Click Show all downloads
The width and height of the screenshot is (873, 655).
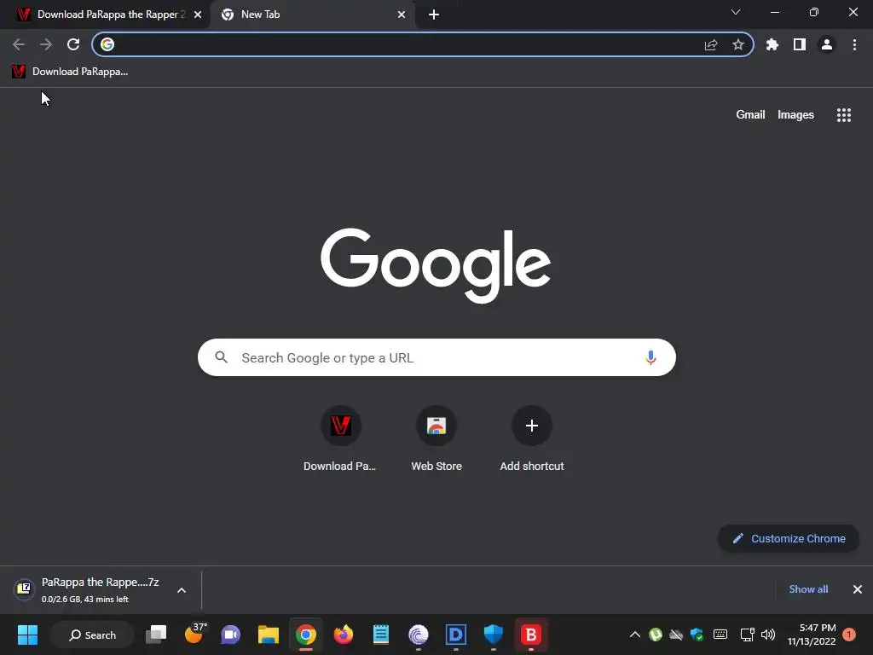(808, 589)
